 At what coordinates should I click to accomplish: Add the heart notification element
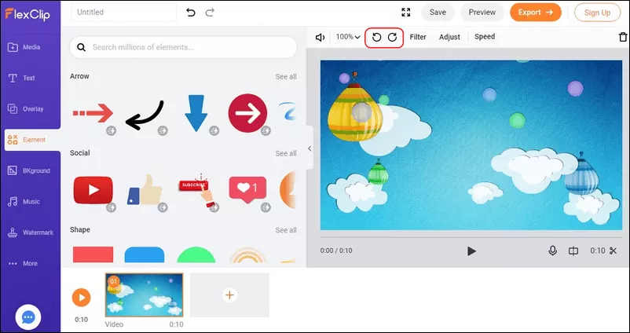(x=247, y=189)
